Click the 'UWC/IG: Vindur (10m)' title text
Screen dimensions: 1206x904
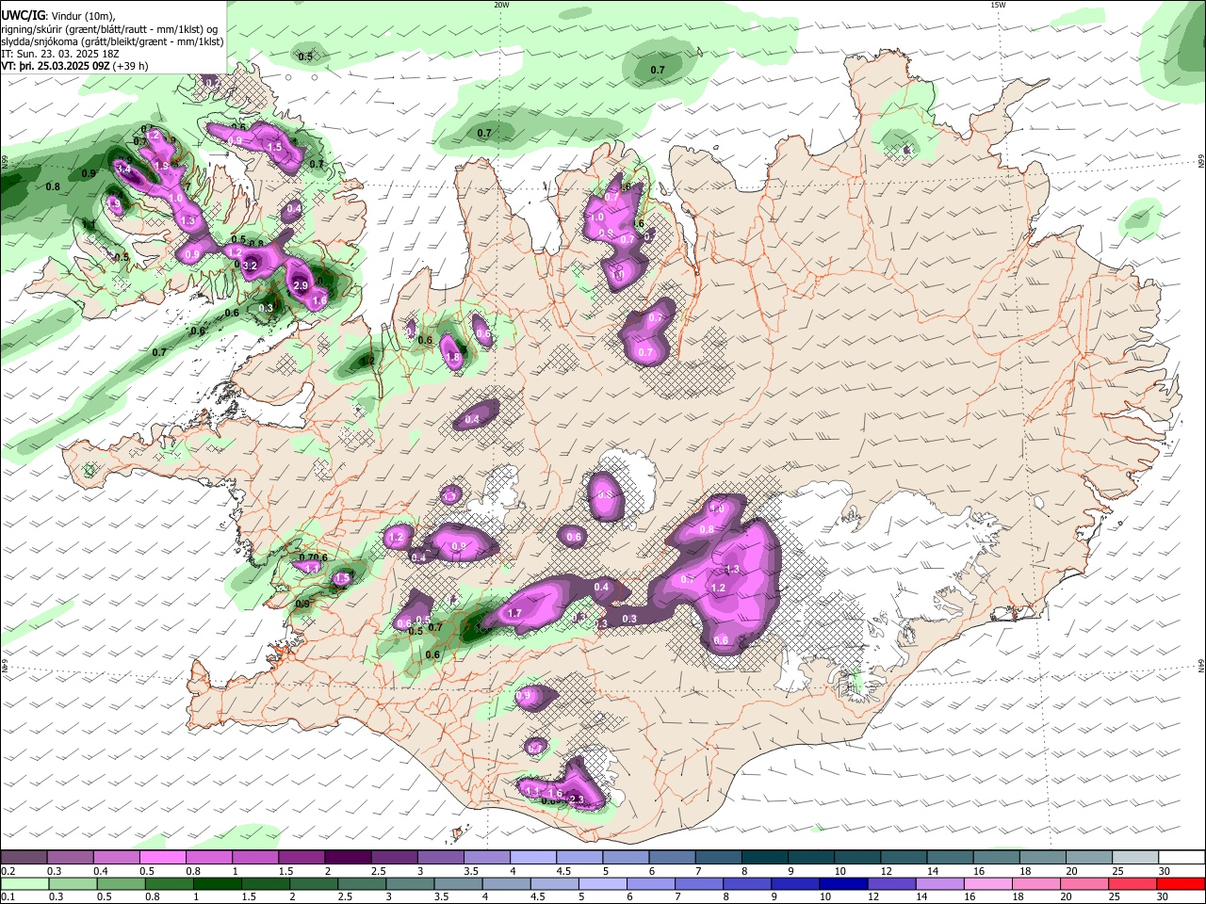[57, 16]
